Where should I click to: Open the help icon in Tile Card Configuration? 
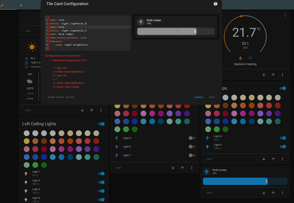215,4
